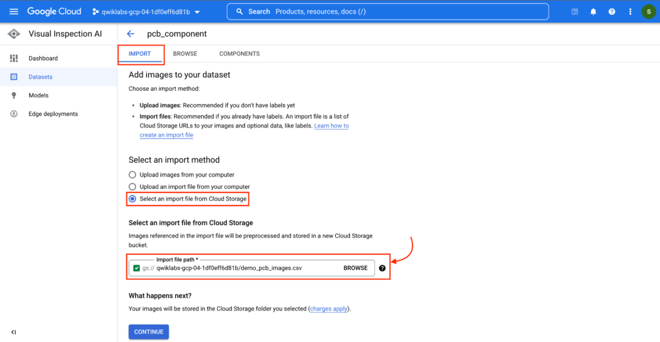Viewport: 660px width, 342px height.
Task: Click the Visual Inspection AI title text
Action: coord(65,34)
